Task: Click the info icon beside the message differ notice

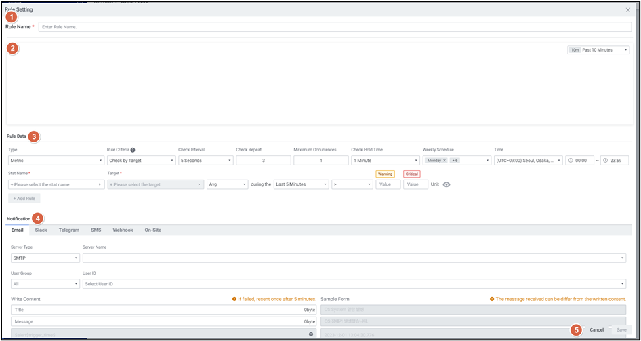Action: point(492,299)
